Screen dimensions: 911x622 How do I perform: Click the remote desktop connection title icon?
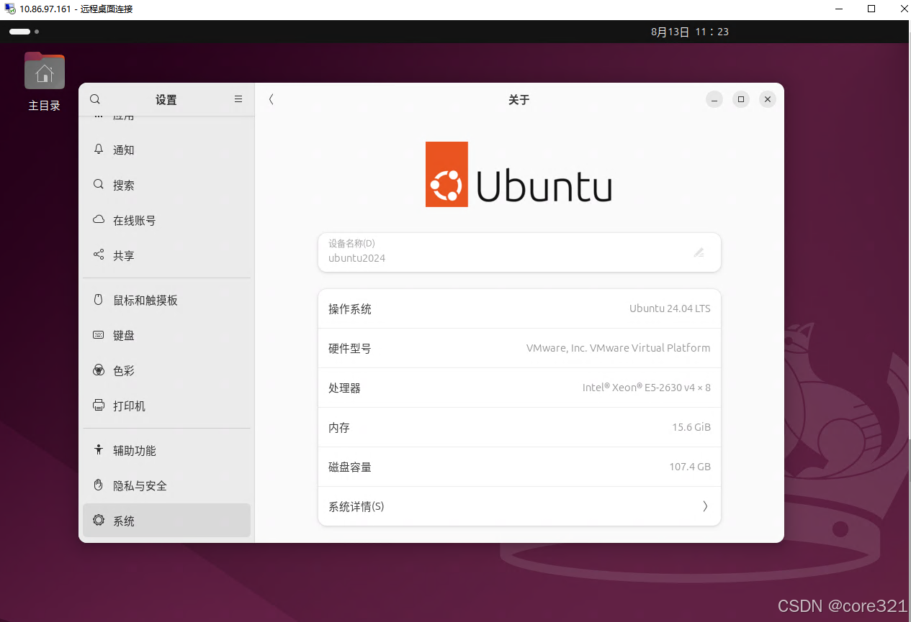pyautogui.click(x=9, y=9)
